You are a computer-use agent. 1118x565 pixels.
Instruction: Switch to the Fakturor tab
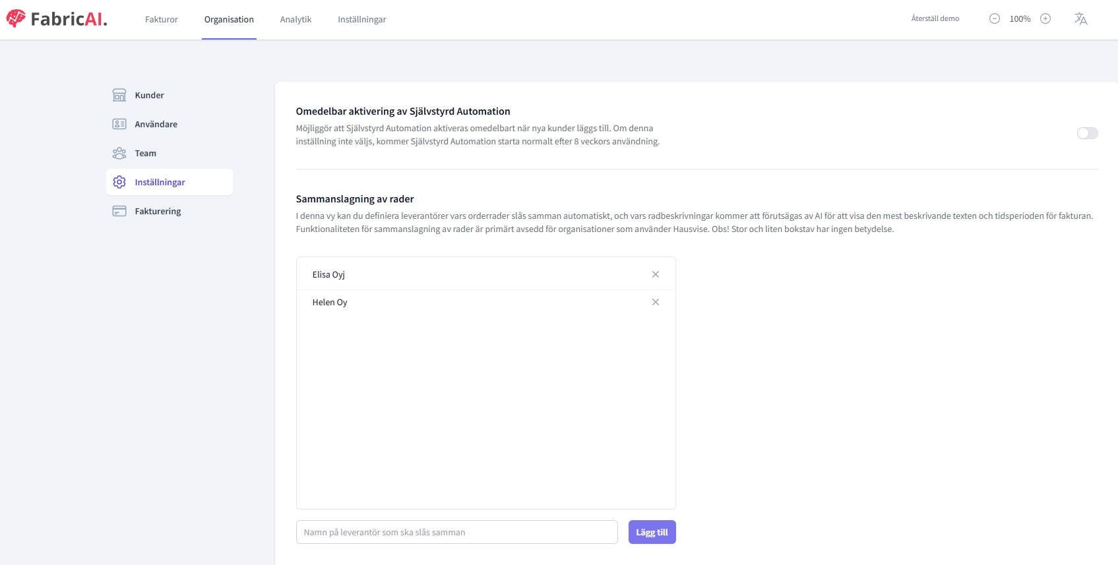click(162, 19)
